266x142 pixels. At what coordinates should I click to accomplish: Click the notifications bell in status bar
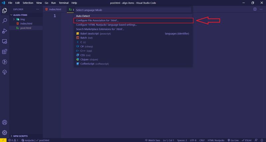[x=262, y=140]
